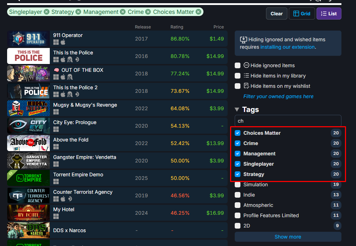
Task: Check the Simulation tag
Action: click(x=238, y=184)
